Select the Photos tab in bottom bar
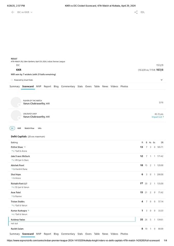Viewport: 174px width, 246px height. click(x=124, y=234)
